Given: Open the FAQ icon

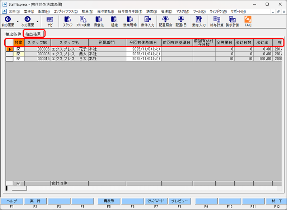Looking at the screenshot, I should 248,21.
